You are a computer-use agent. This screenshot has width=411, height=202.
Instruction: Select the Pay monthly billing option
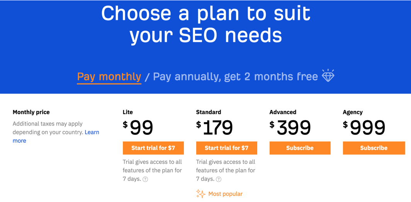pyautogui.click(x=109, y=77)
